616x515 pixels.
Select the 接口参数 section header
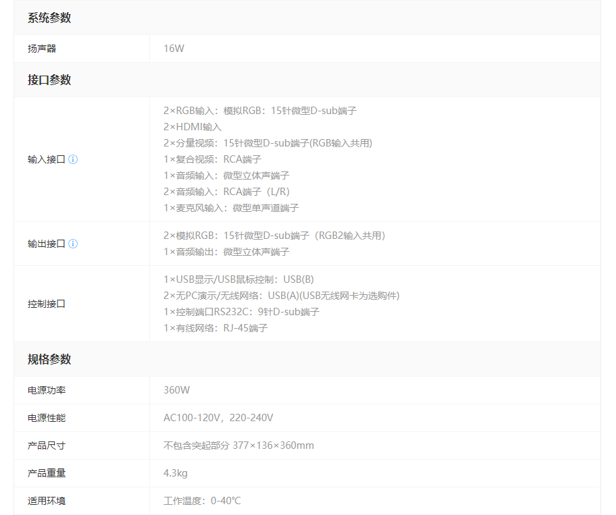coord(49,80)
